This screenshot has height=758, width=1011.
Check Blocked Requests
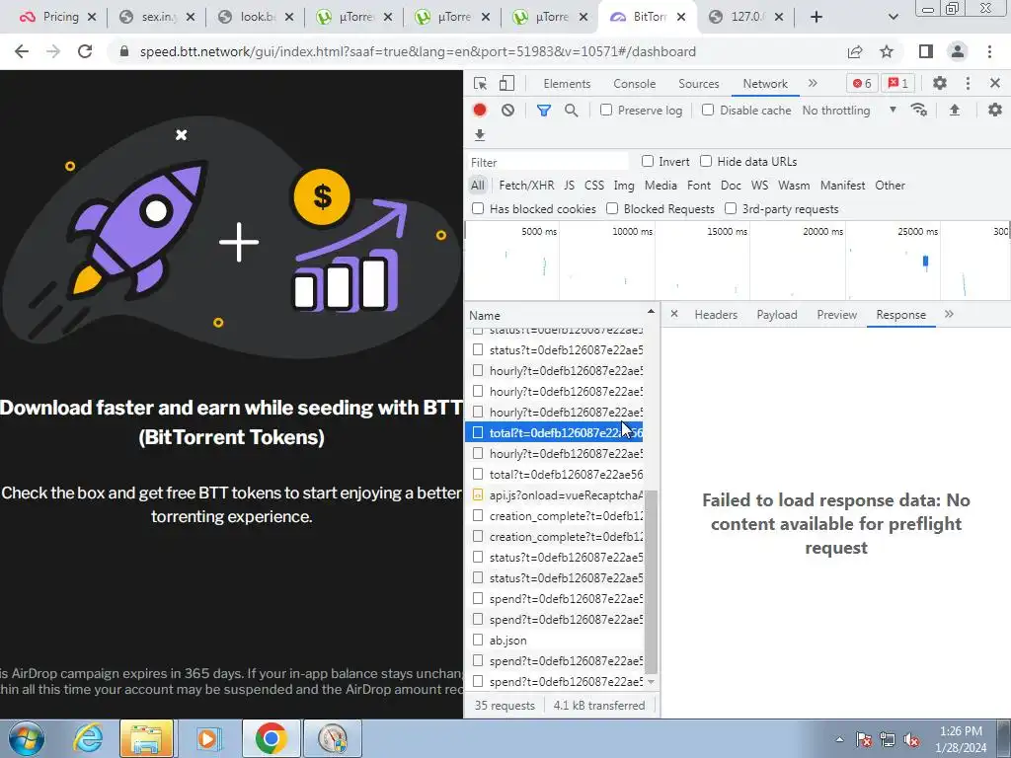[x=612, y=208]
